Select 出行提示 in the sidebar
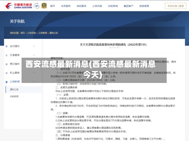Image resolution: width=189 pixels, height=141 pixels. (x=15, y=46)
